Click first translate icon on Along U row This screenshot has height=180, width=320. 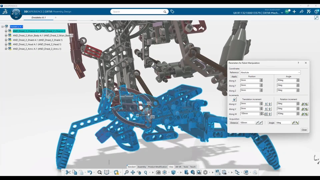click(x=266, y=104)
